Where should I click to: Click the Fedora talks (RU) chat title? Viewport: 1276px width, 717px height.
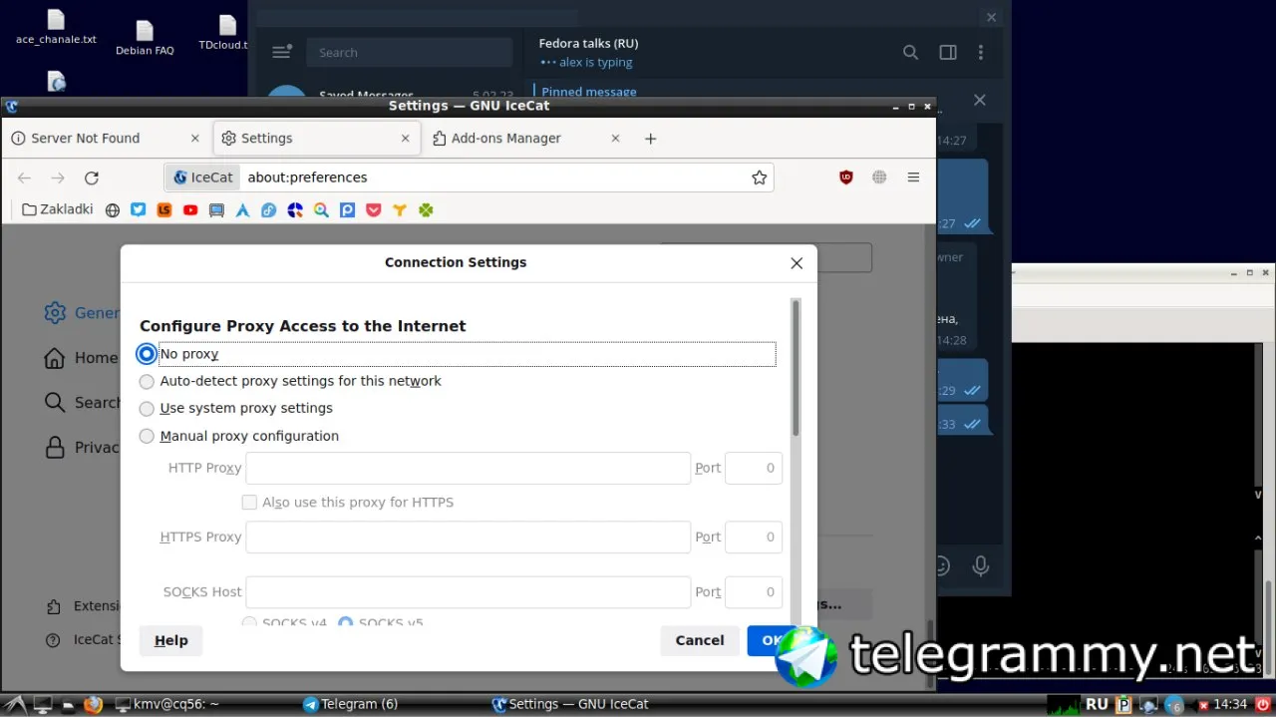588,44
